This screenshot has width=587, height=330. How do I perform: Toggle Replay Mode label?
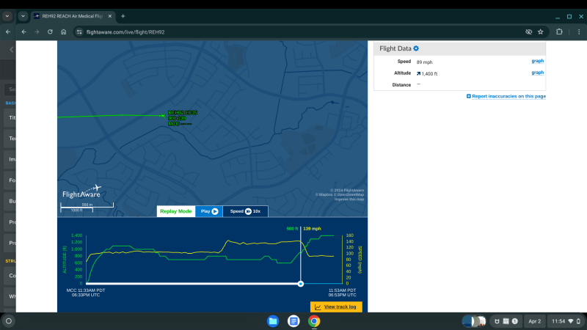click(x=176, y=211)
